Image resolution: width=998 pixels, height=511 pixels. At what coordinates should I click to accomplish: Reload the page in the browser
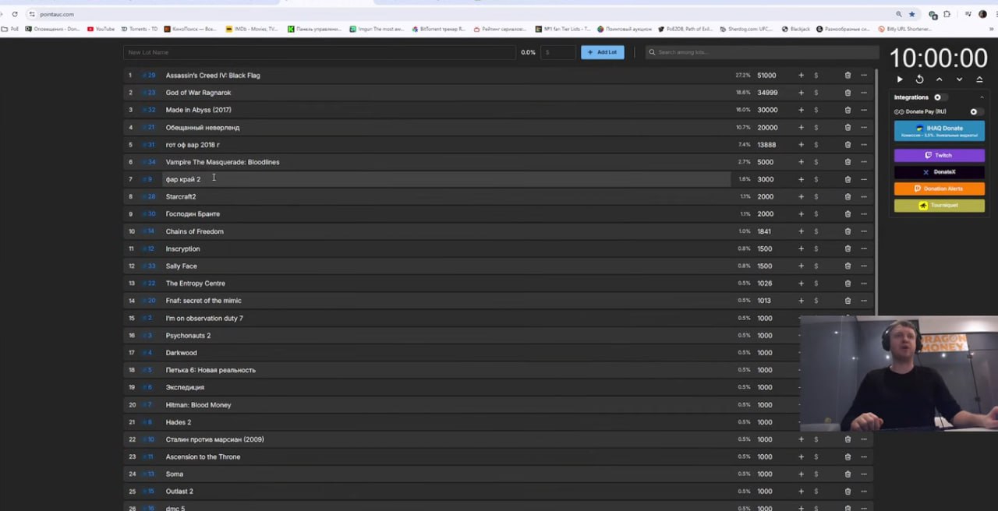point(14,14)
